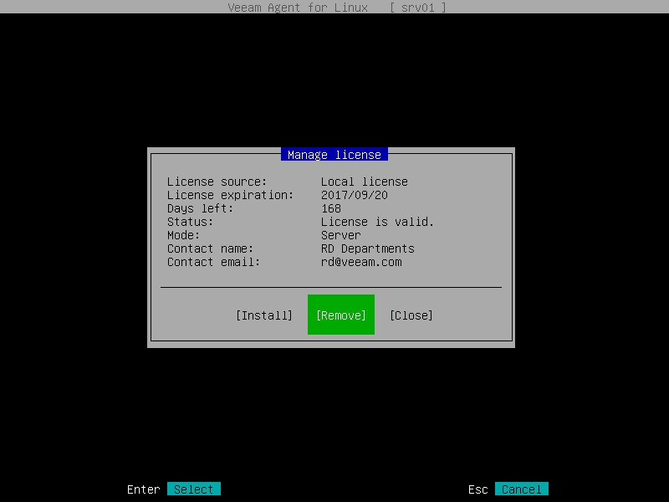Select the 'rd@veeam.com' email address
Viewport: 669px width, 502px height.
[361, 262]
